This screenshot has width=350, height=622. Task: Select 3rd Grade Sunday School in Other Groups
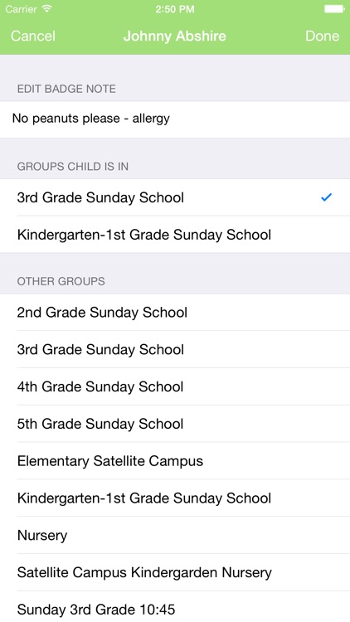tap(175, 349)
